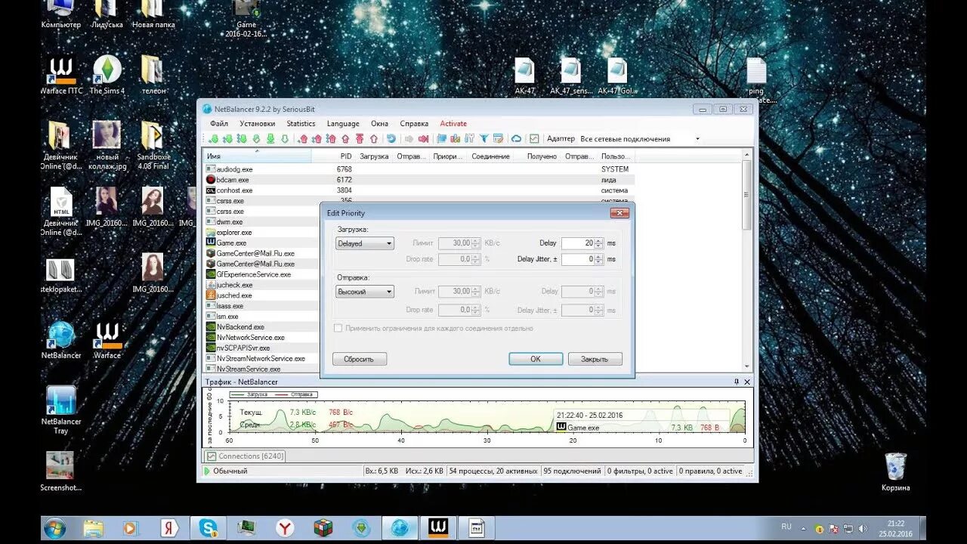967x544 pixels.
Task: Open the Statistics menu
Action: coord(301,123)
